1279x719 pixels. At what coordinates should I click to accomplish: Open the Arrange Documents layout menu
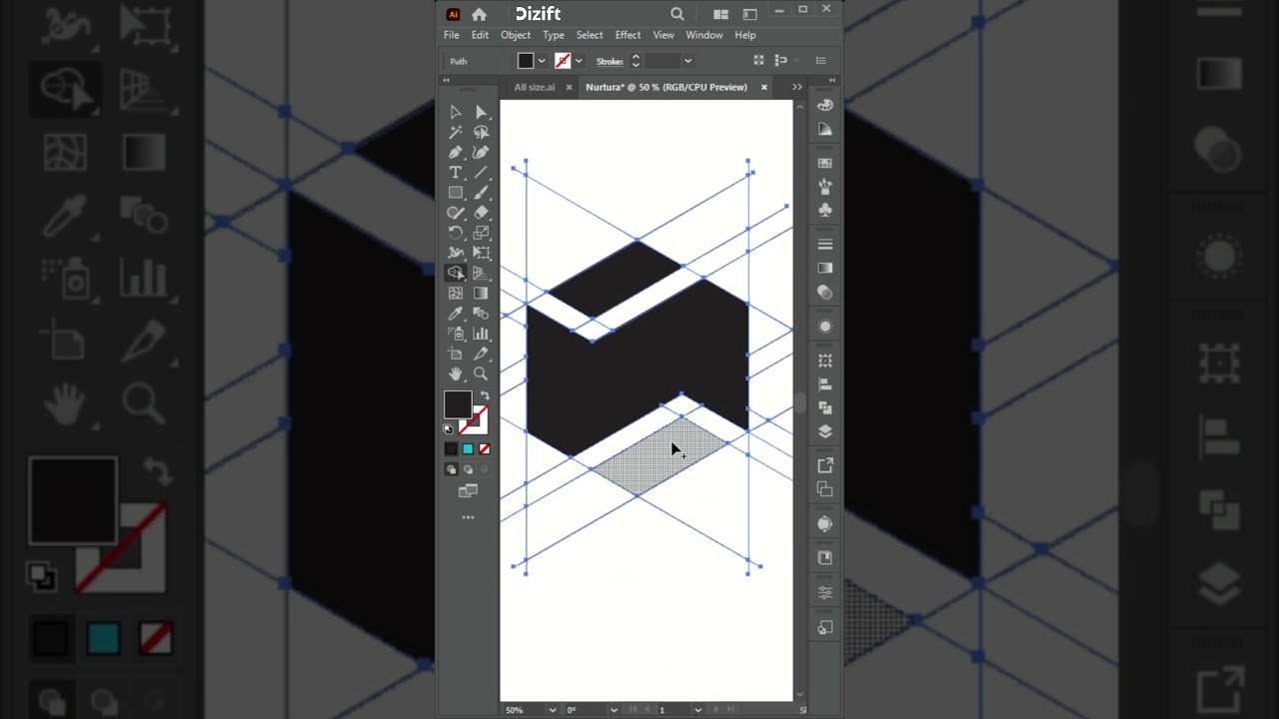tap(720, 14)
